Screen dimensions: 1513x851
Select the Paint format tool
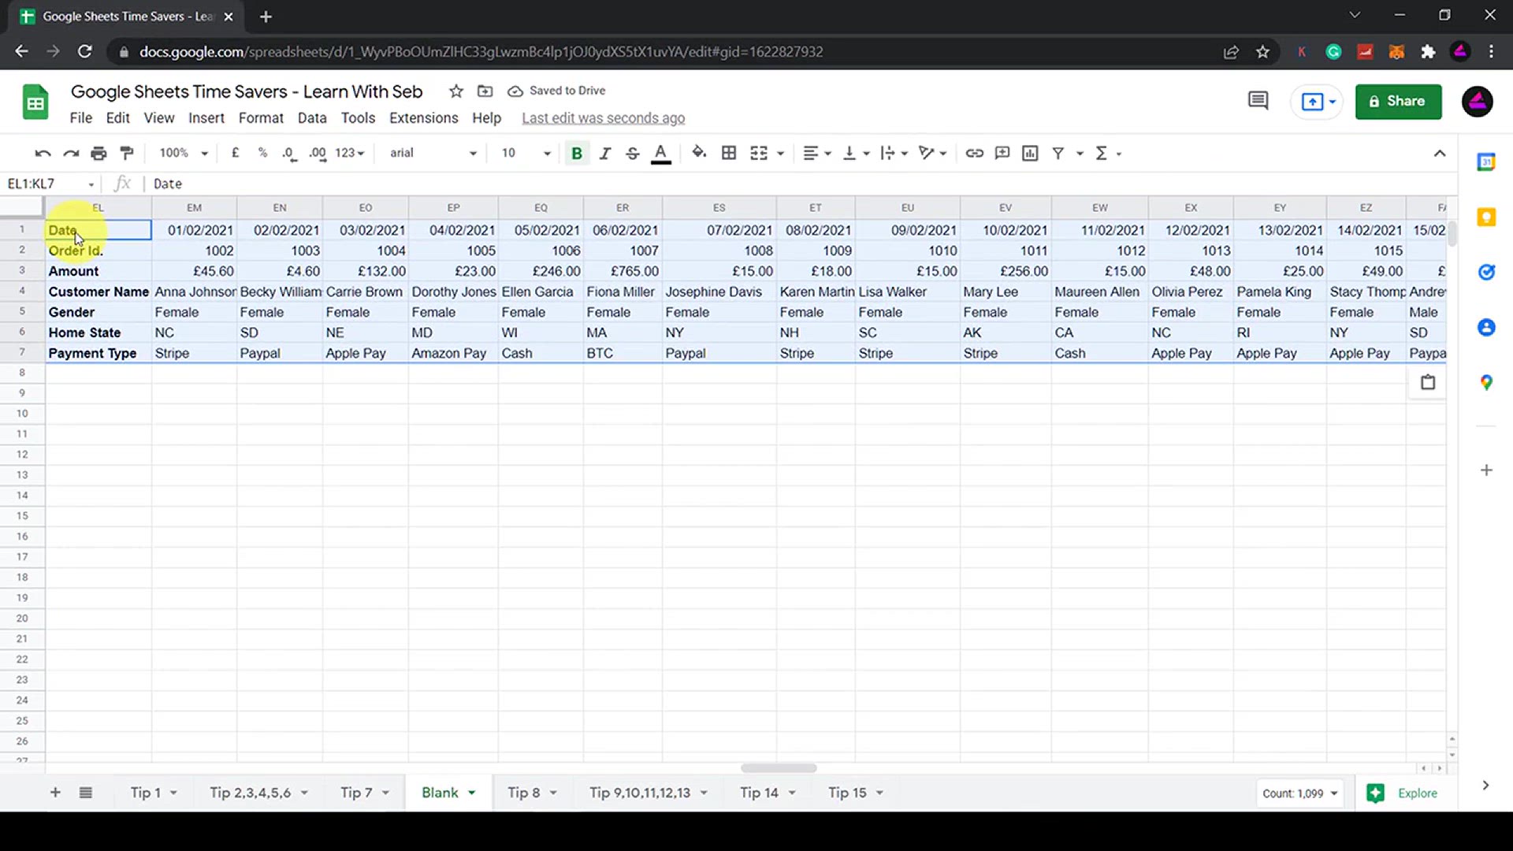pos(127,153)
